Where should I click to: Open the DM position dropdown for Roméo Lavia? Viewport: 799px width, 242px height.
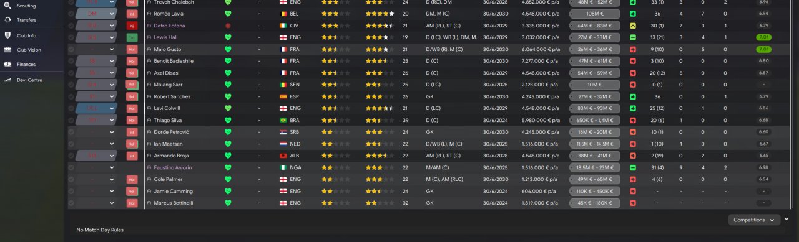[x=96, y=14]
